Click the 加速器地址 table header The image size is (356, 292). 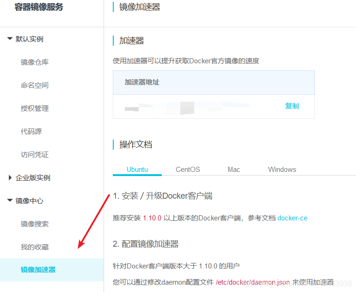(142, 82)
